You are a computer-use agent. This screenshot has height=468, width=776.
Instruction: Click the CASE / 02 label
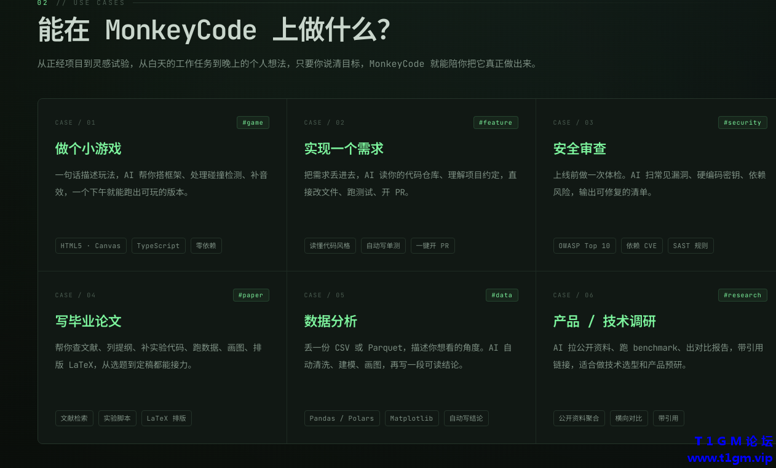324,123
